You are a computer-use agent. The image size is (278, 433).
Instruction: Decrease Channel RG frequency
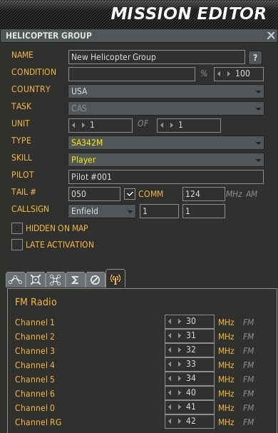[170, 422]
